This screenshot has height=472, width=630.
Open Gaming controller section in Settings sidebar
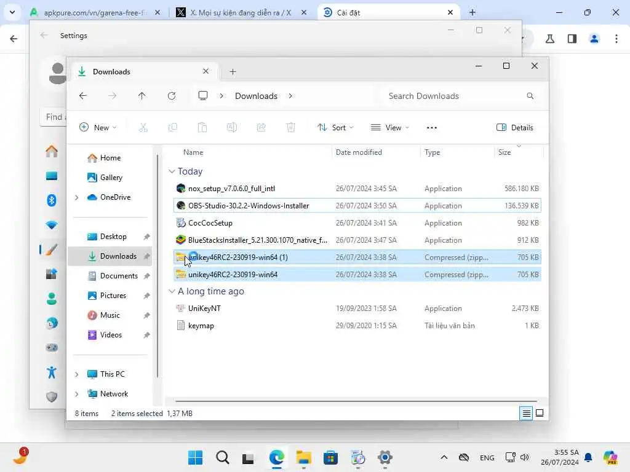click(x=52, y=348)
